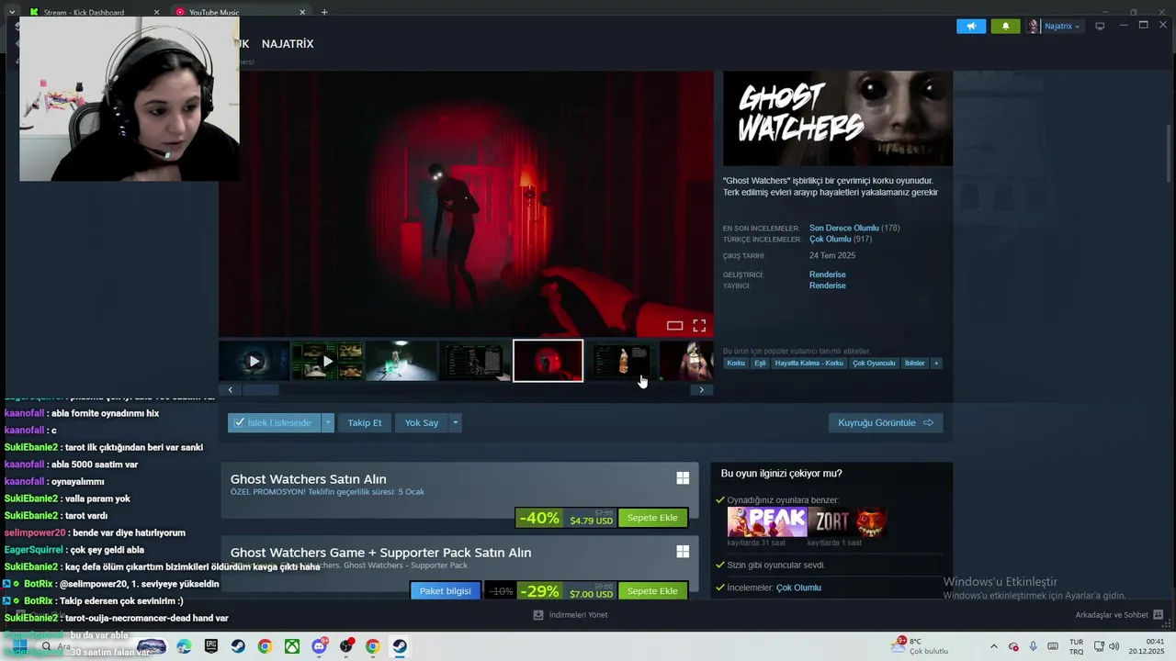Open touch keyboard tray icon
The height and width of the screenshot is (661, 1176).
pos(1051,646)
